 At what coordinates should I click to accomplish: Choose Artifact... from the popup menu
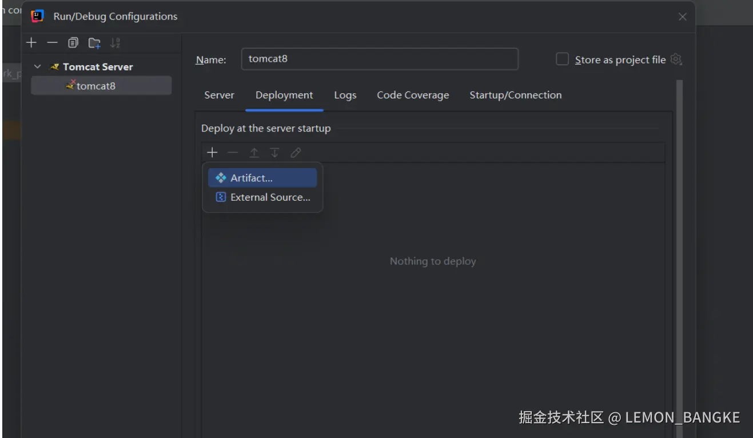pos(262,178)
